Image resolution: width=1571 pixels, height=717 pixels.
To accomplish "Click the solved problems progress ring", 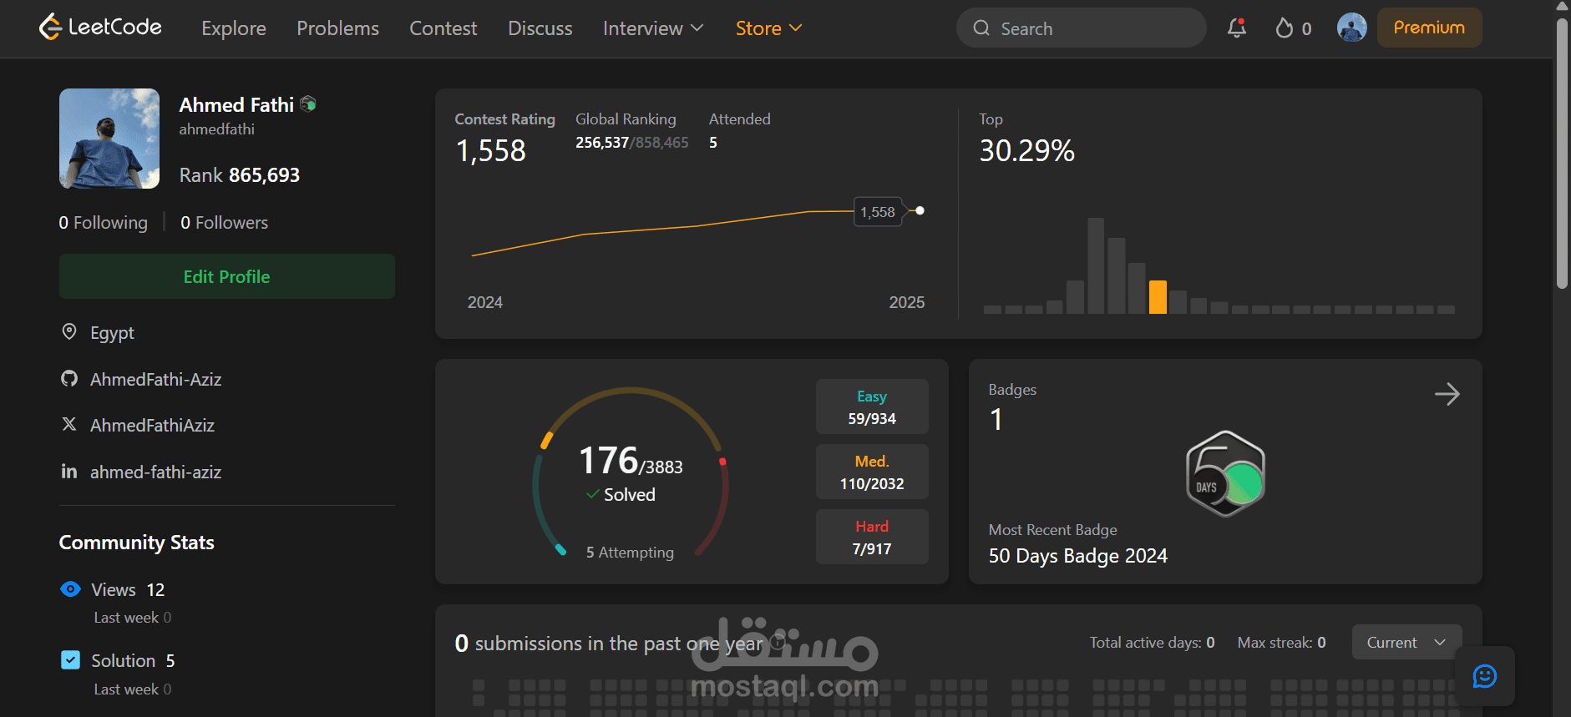I will click(x=631, y=472).
